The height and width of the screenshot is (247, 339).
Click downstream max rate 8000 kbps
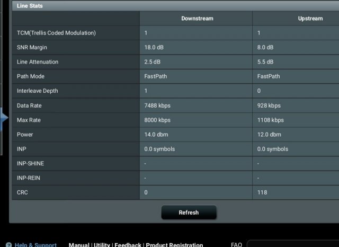pyautogui.click(x=157, y=120)
